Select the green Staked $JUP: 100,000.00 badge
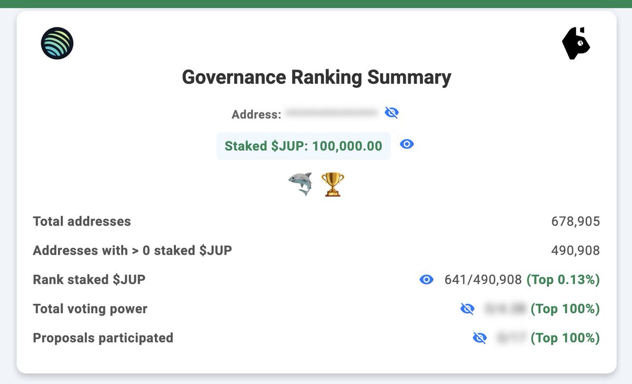632x384 pixels. (303, 146)
